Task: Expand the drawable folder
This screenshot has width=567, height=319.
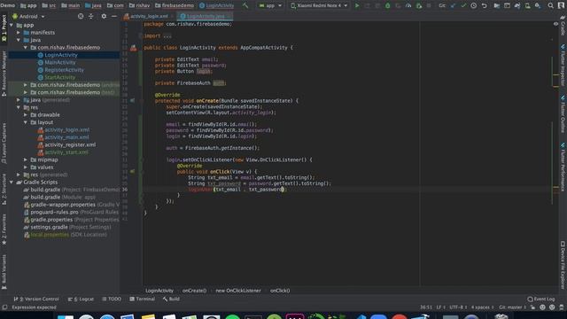Action: (x=26, y=114)
